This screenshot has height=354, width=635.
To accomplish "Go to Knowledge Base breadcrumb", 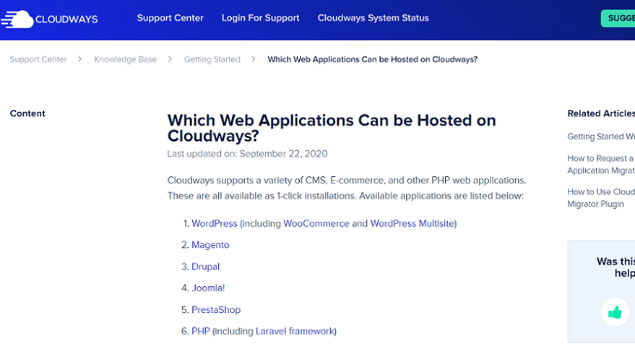I will (125, 59).
